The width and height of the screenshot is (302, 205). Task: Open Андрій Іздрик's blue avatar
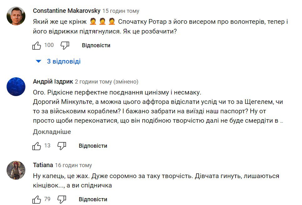point(16,87)
